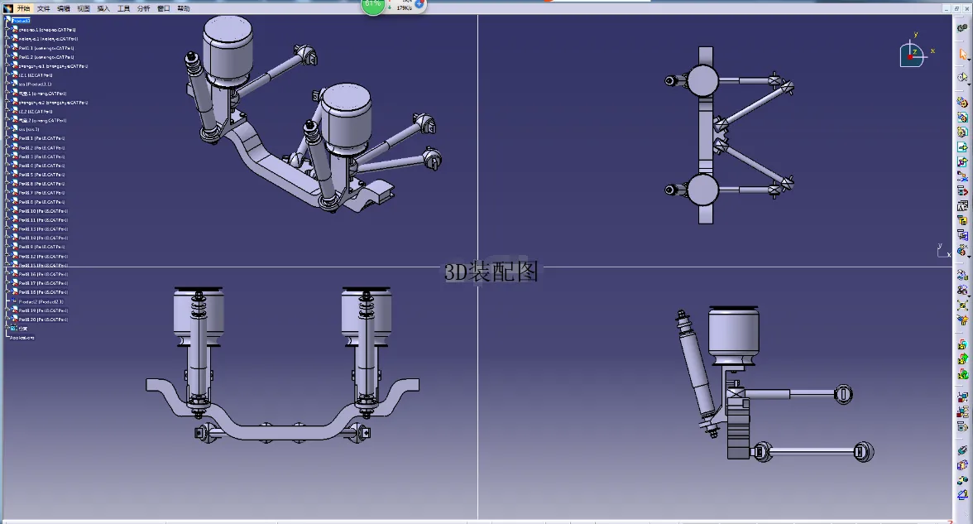Image resolution: width=973 pixels, height=524 pixels.
Task: Open Graph Tree Reordering tool
Action: click(962, 191)
